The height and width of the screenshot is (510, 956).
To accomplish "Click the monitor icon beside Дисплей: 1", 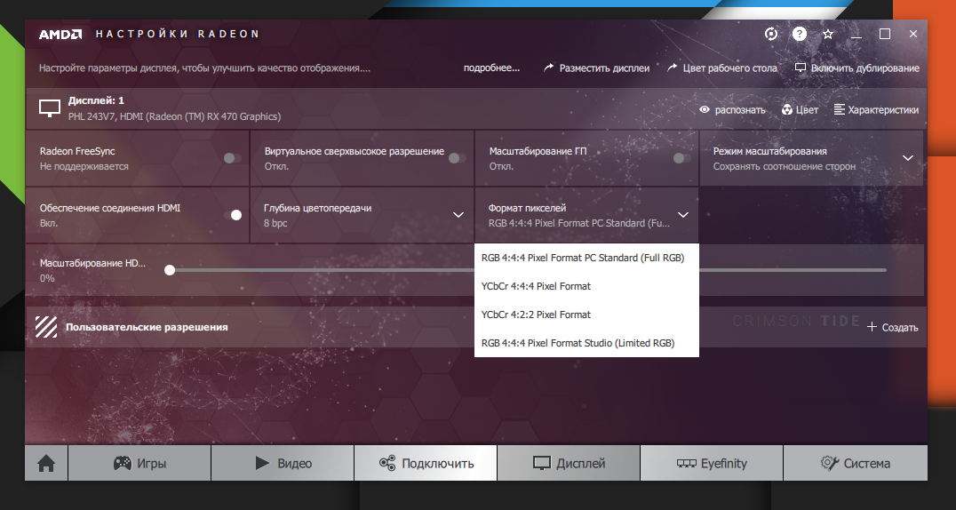I will pyautogui.click(x=50, y=108).
